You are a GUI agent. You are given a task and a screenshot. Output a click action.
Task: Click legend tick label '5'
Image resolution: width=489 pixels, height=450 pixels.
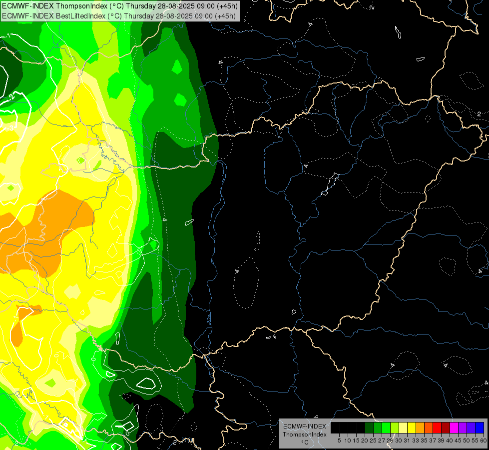339,440
